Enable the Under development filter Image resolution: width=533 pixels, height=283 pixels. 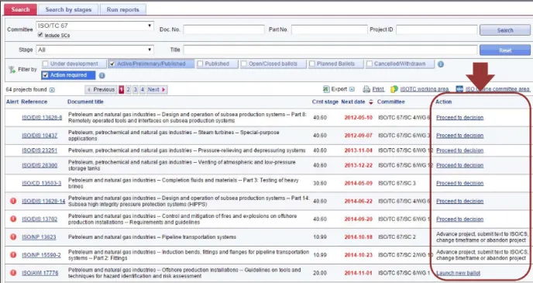coord(45,64)
